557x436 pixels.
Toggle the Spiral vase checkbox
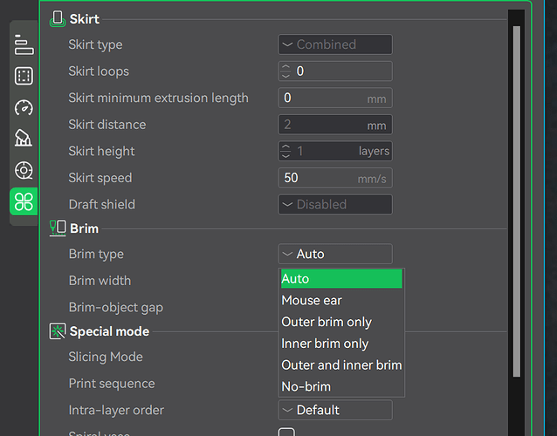click(286, 433)
